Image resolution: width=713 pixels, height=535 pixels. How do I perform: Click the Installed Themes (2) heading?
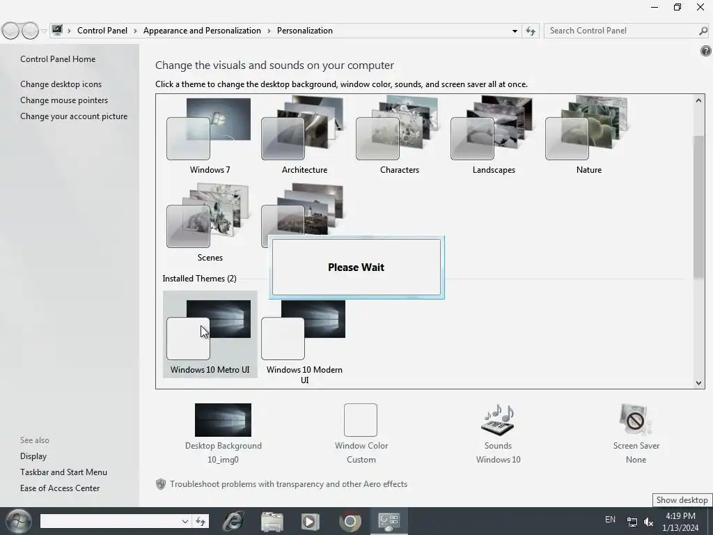(199, 279)
